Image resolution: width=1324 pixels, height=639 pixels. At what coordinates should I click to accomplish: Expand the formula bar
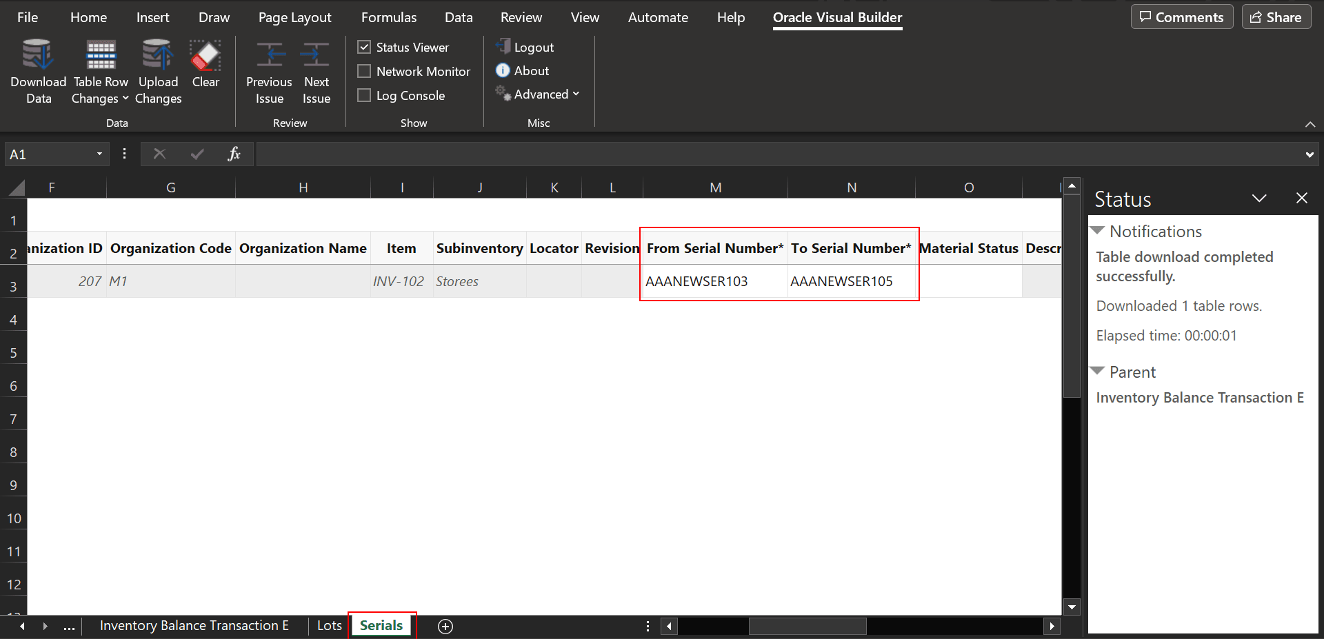coord(1310,154)
